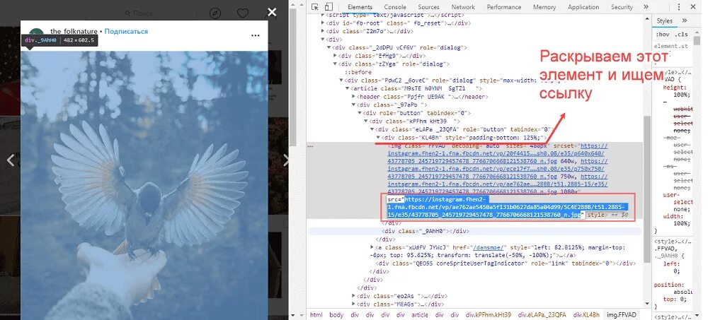Image resolution: width=708 pixels, height=320 pixels.
Task: Expand the div class="MEAGs" node
Action: (x=353, y=304)
